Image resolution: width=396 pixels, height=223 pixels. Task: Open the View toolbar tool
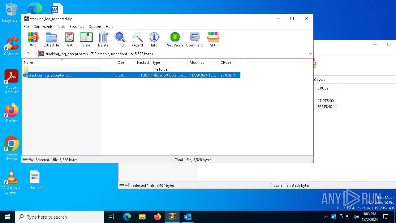coord(86,39)
